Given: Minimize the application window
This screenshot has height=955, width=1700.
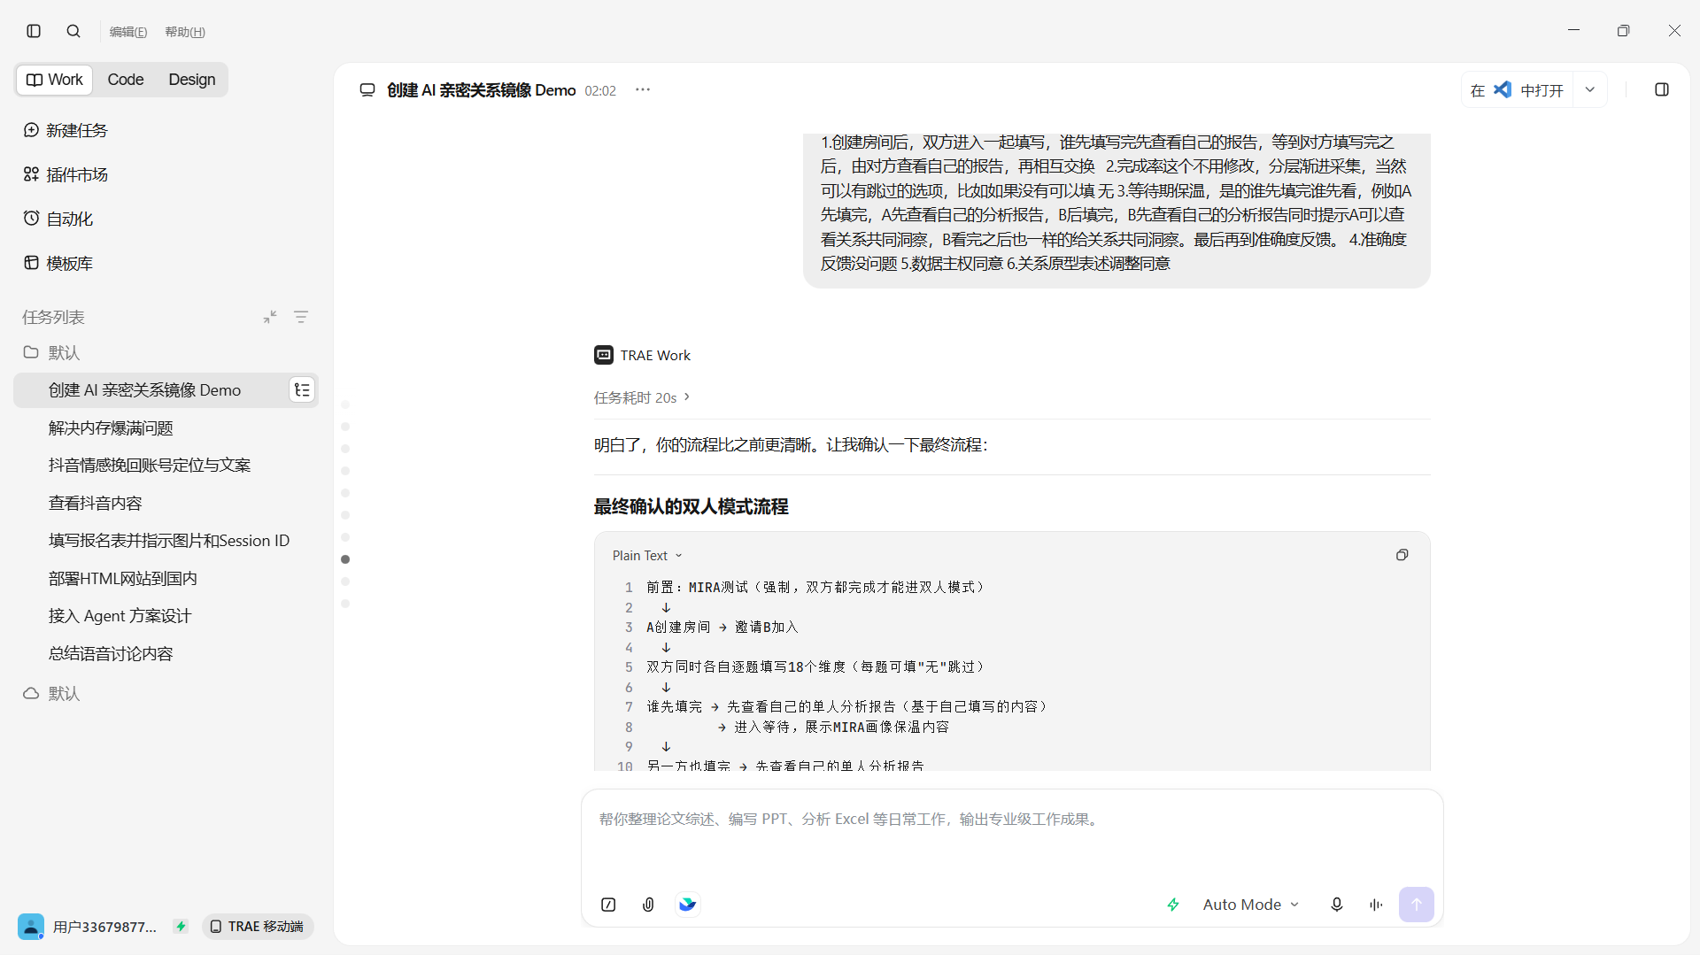Looking at the screenshot, I should point(1573,31).
